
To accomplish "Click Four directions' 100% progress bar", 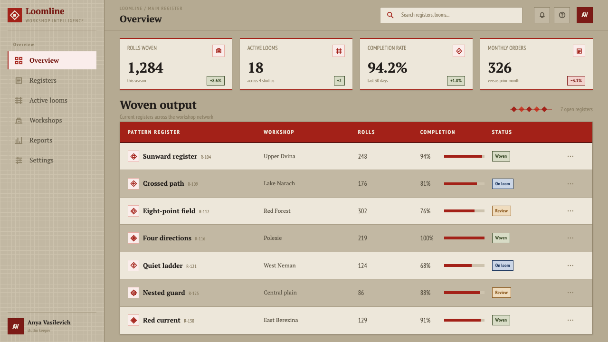I will (x=464, y=238).
